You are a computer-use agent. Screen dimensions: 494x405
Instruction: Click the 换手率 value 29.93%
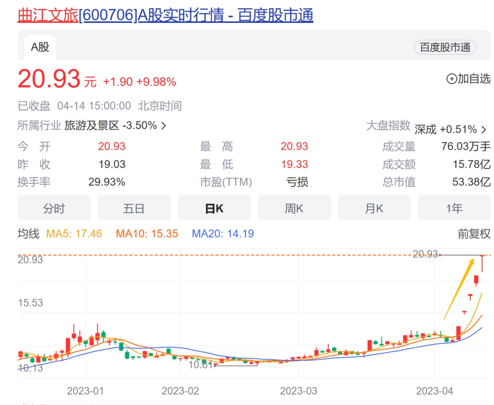(x=107, y=182)
